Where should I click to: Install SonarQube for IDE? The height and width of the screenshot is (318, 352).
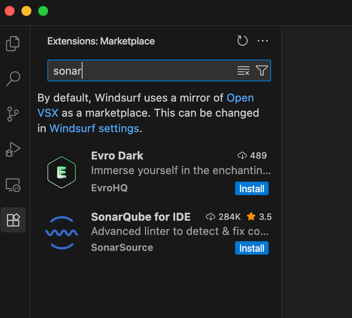tap(251, 248)
